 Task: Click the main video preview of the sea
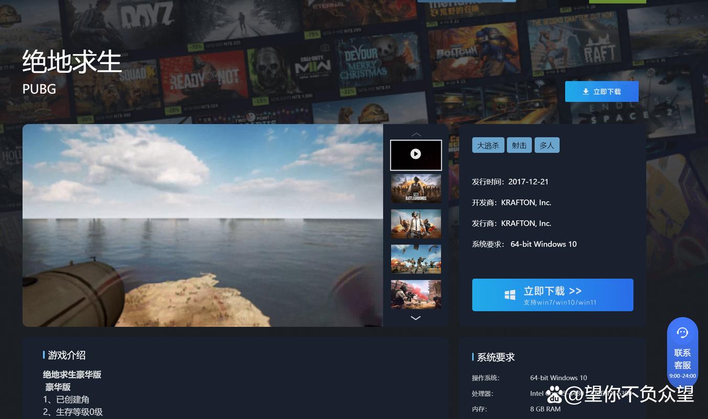coord(203,225)
